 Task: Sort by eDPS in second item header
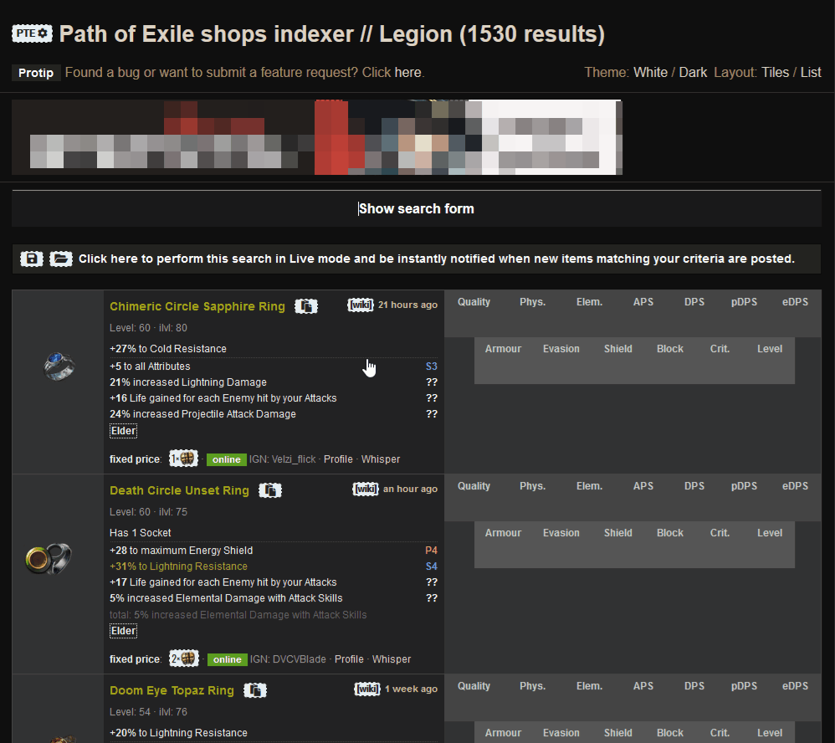point(795,486)
